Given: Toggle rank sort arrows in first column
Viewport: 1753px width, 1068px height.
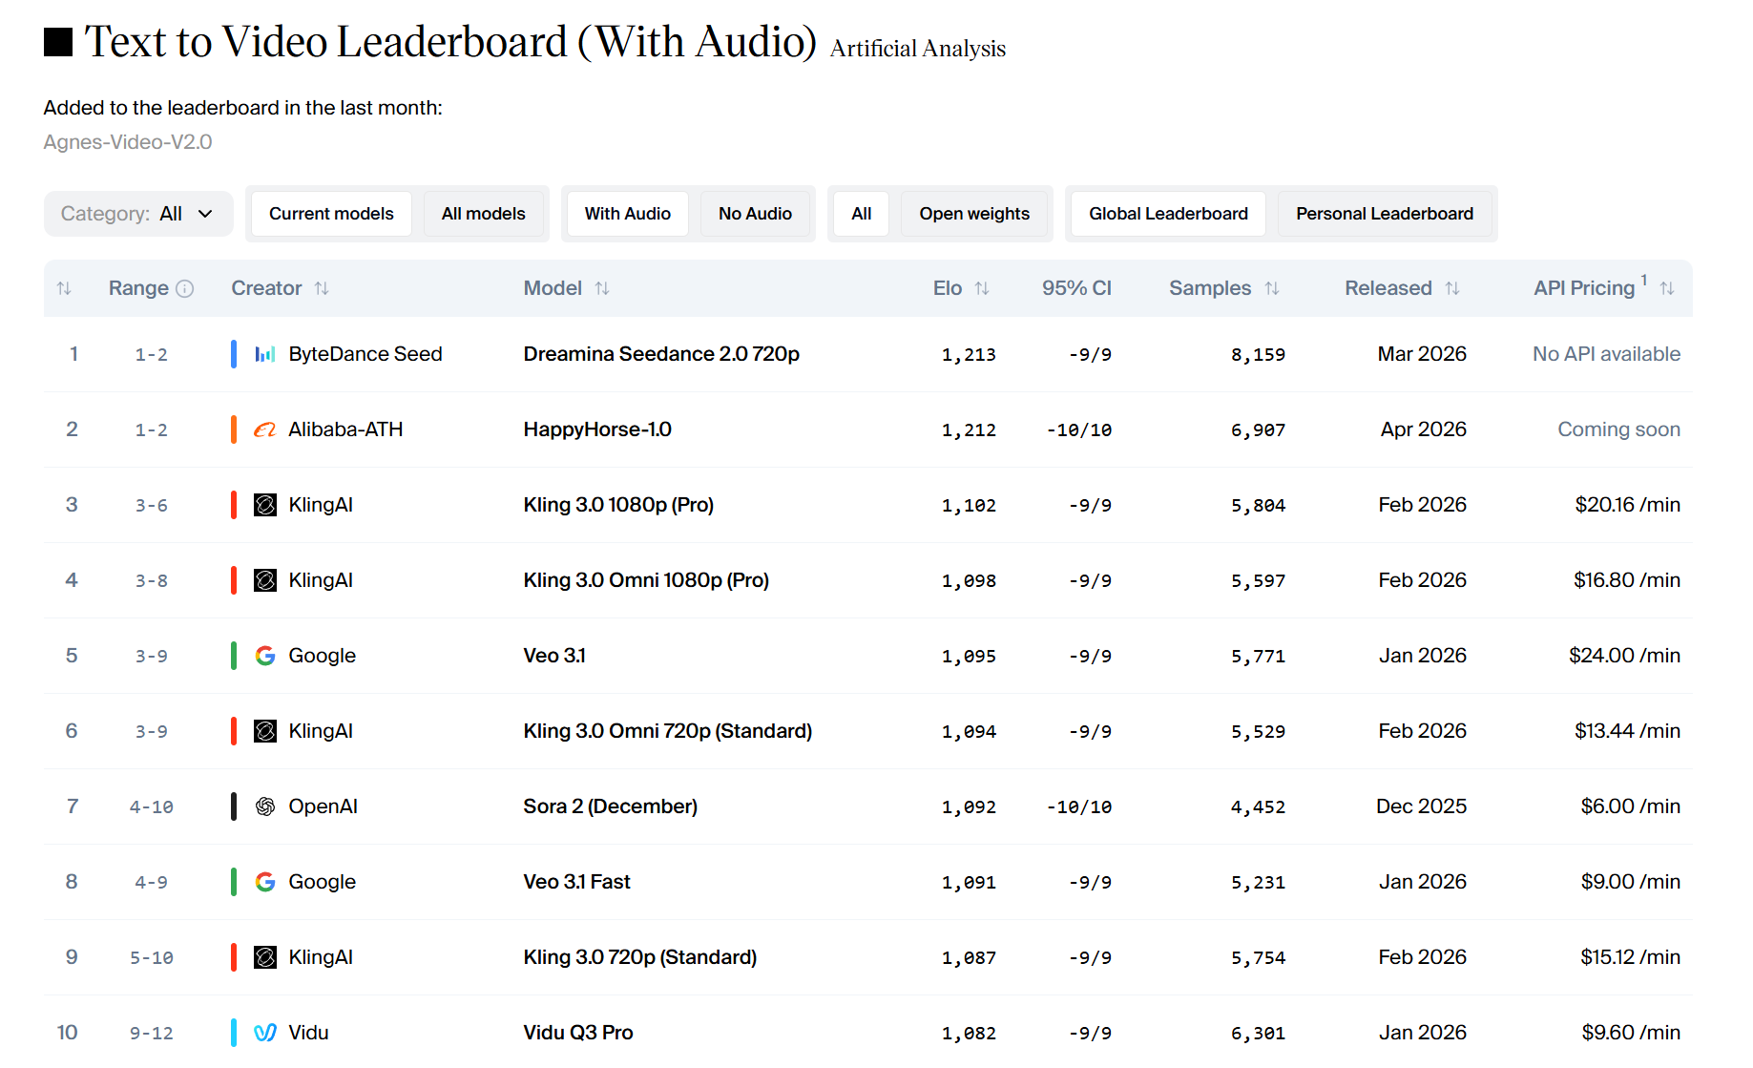Looking at the screenshot, I should 64,288.
